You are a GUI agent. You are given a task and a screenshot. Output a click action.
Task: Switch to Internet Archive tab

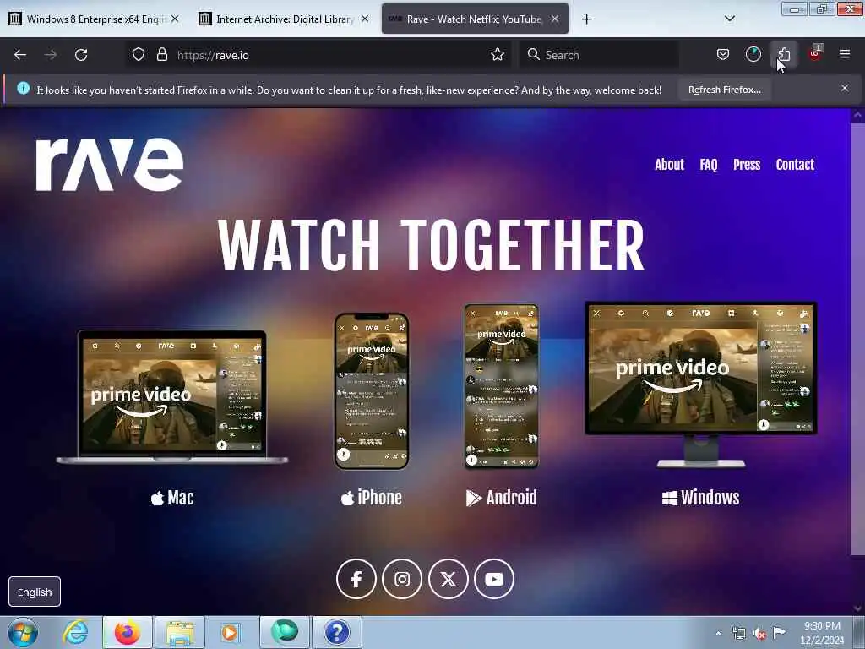click(284, 19)
